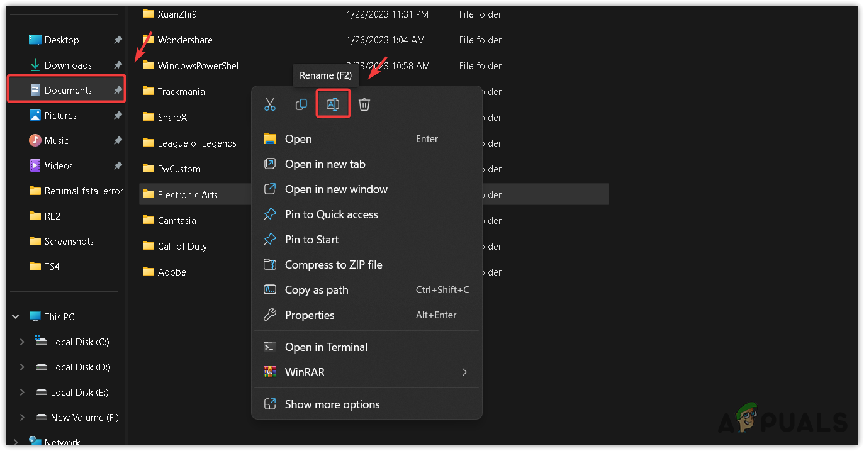864x451 pixels.
Task: Click the Videos icon in sidebar
Action: tap(35, 166)
